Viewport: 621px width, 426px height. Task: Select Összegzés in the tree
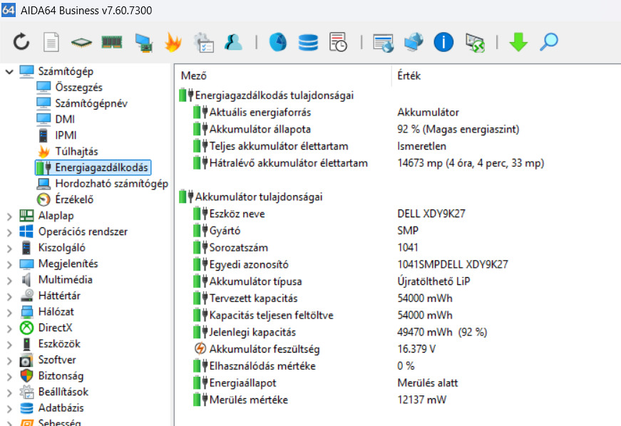[69, 87]
